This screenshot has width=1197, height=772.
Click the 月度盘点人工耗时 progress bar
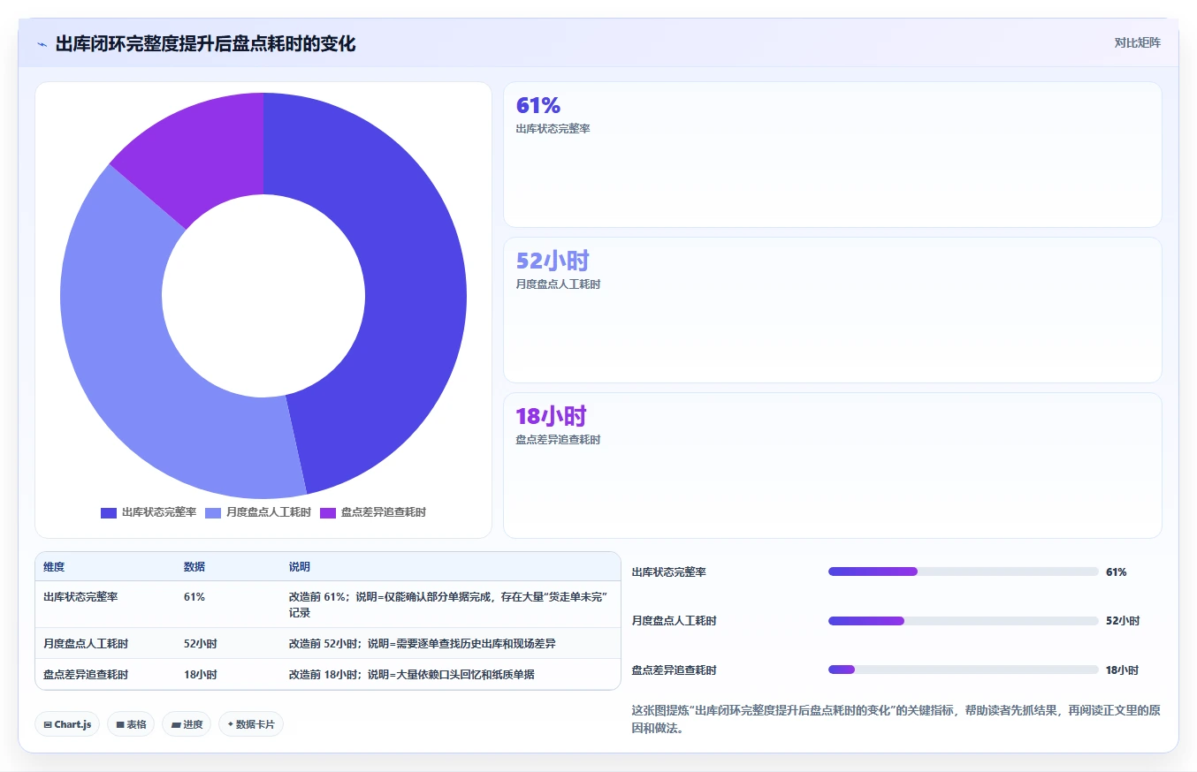click(964, 621)
